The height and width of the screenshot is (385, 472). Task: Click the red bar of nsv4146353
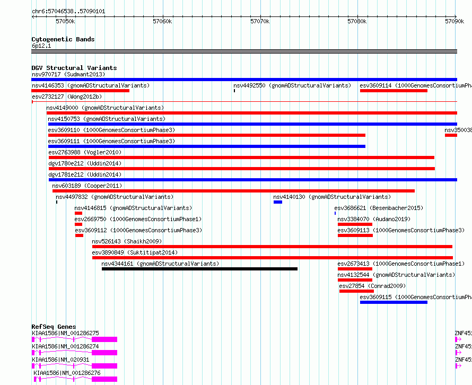click(81, 91)
